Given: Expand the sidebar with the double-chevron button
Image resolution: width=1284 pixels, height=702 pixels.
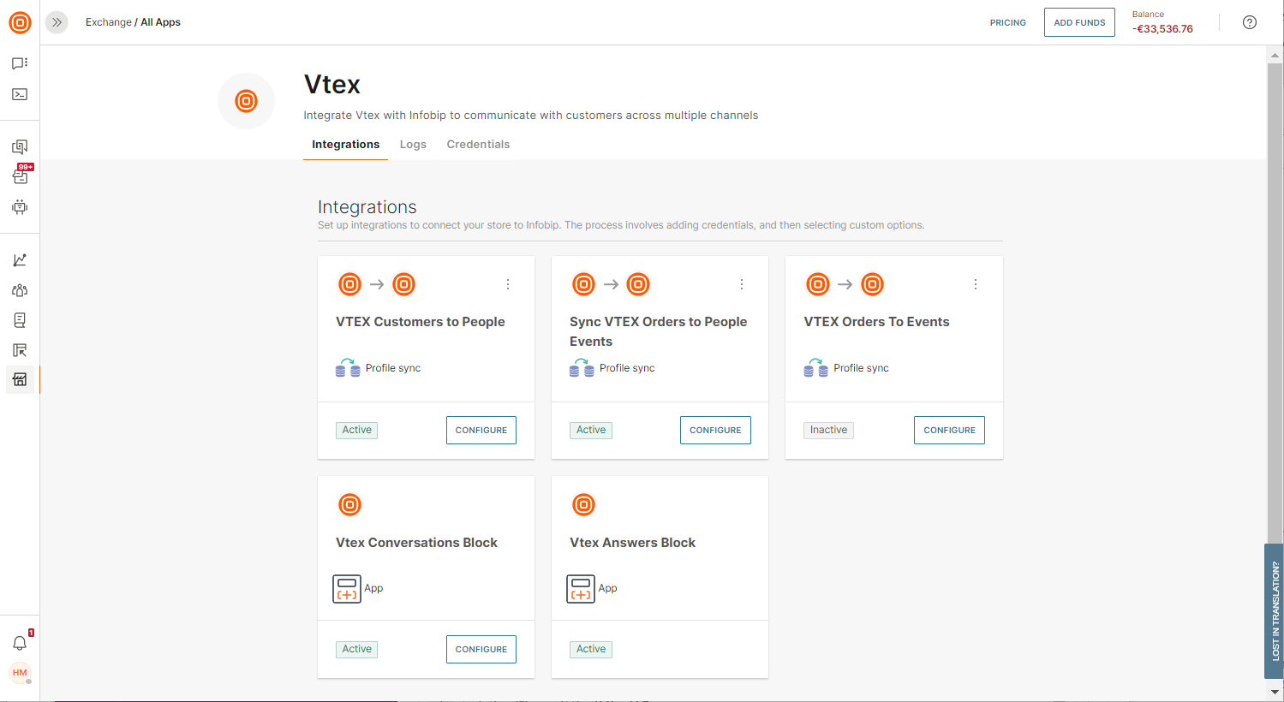Looking at the screenshot, I should [57, 22].
